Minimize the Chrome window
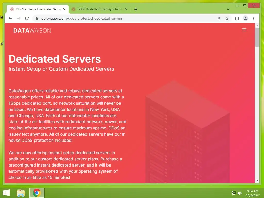Viewport: 264px width, 198px height. tap(237, 6)
